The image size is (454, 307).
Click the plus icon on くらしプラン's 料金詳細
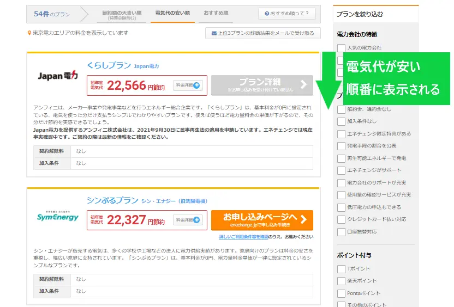pos(196,85)
